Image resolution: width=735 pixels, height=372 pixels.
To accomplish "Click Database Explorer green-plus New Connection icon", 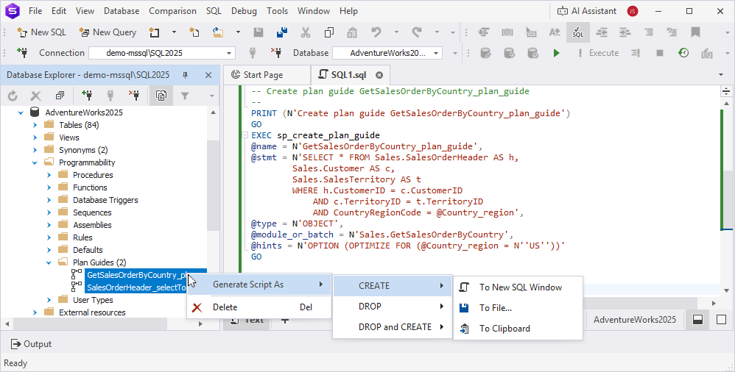I will coord(87,96).
